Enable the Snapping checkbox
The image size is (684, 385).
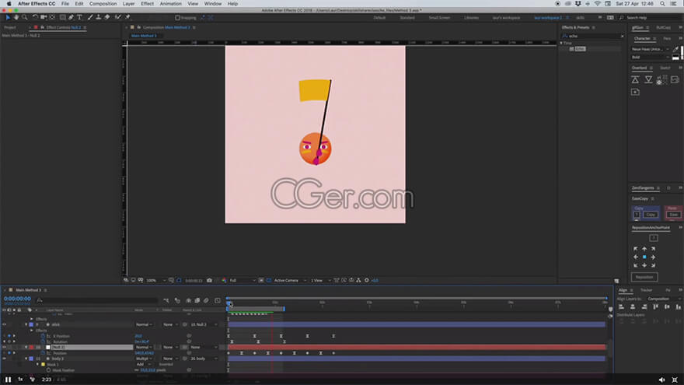click(x=177, y=18)
